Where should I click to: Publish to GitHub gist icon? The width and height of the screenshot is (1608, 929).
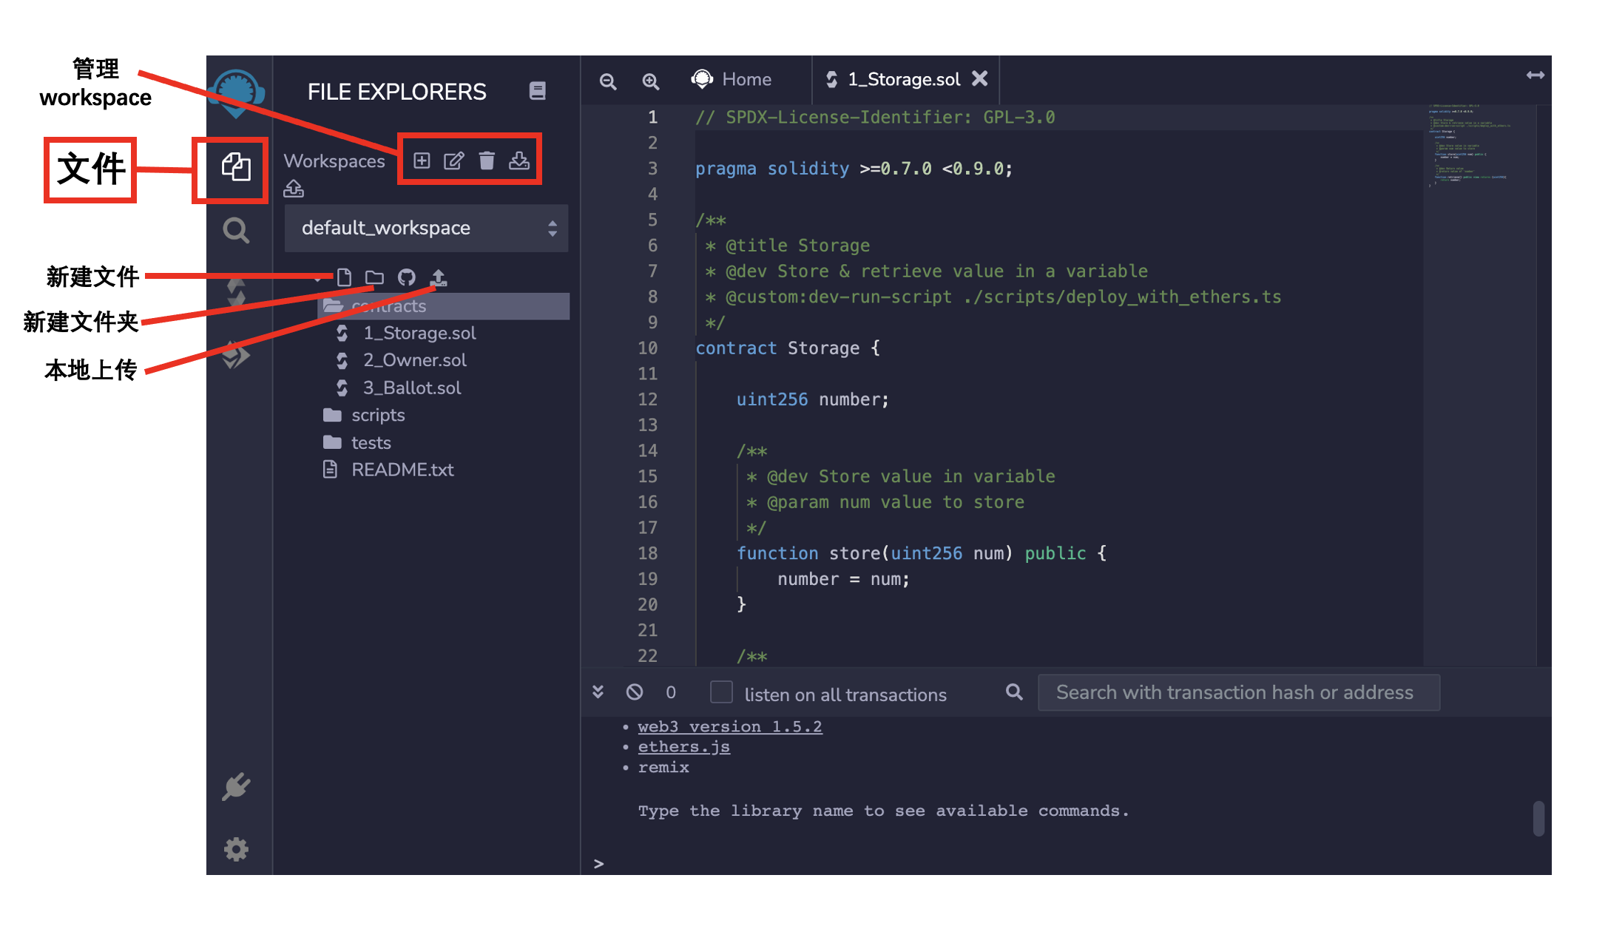tap(407, 277)
